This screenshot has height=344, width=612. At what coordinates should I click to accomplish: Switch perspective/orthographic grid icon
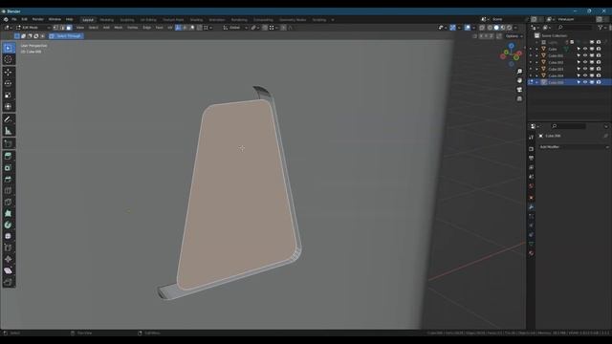(519, 98)
